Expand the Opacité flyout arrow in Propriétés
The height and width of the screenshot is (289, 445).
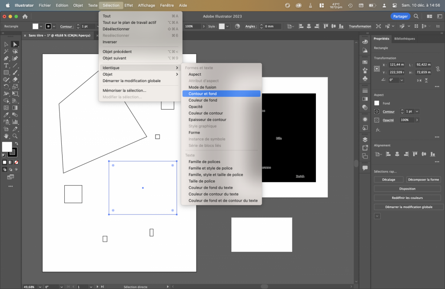click(x=417, y=120)
